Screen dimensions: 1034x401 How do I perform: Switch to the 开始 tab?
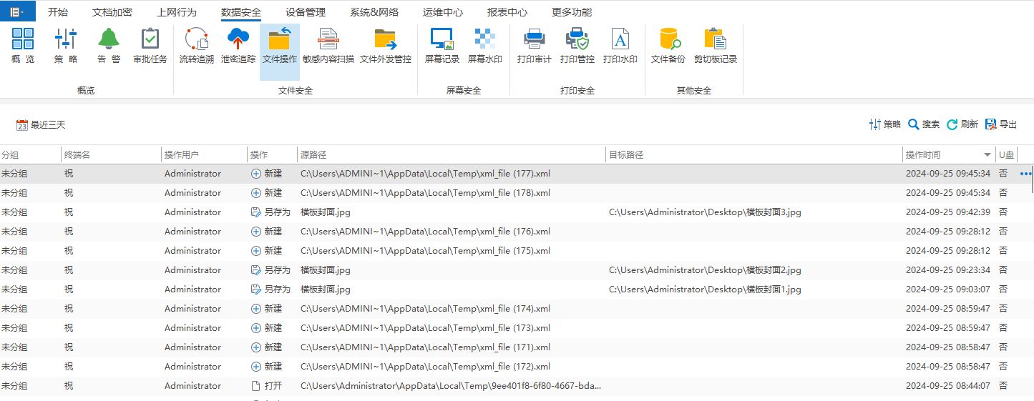click(x=58, y=12)
